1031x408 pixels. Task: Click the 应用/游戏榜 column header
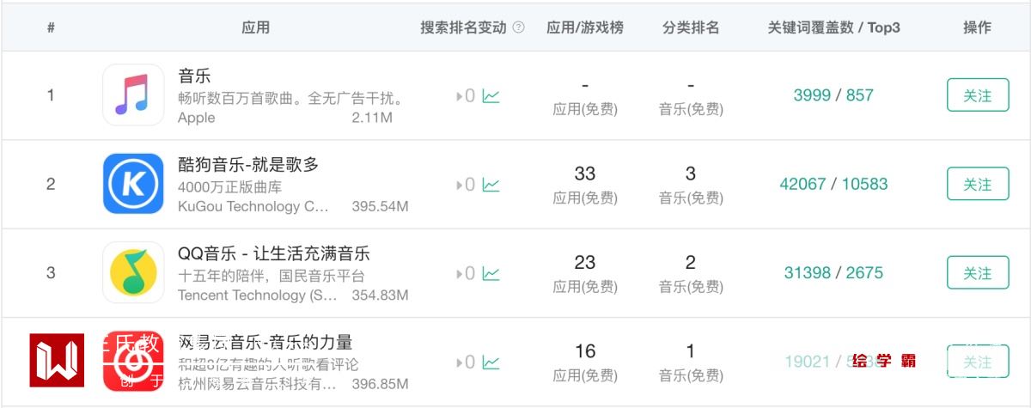point(585,27)
